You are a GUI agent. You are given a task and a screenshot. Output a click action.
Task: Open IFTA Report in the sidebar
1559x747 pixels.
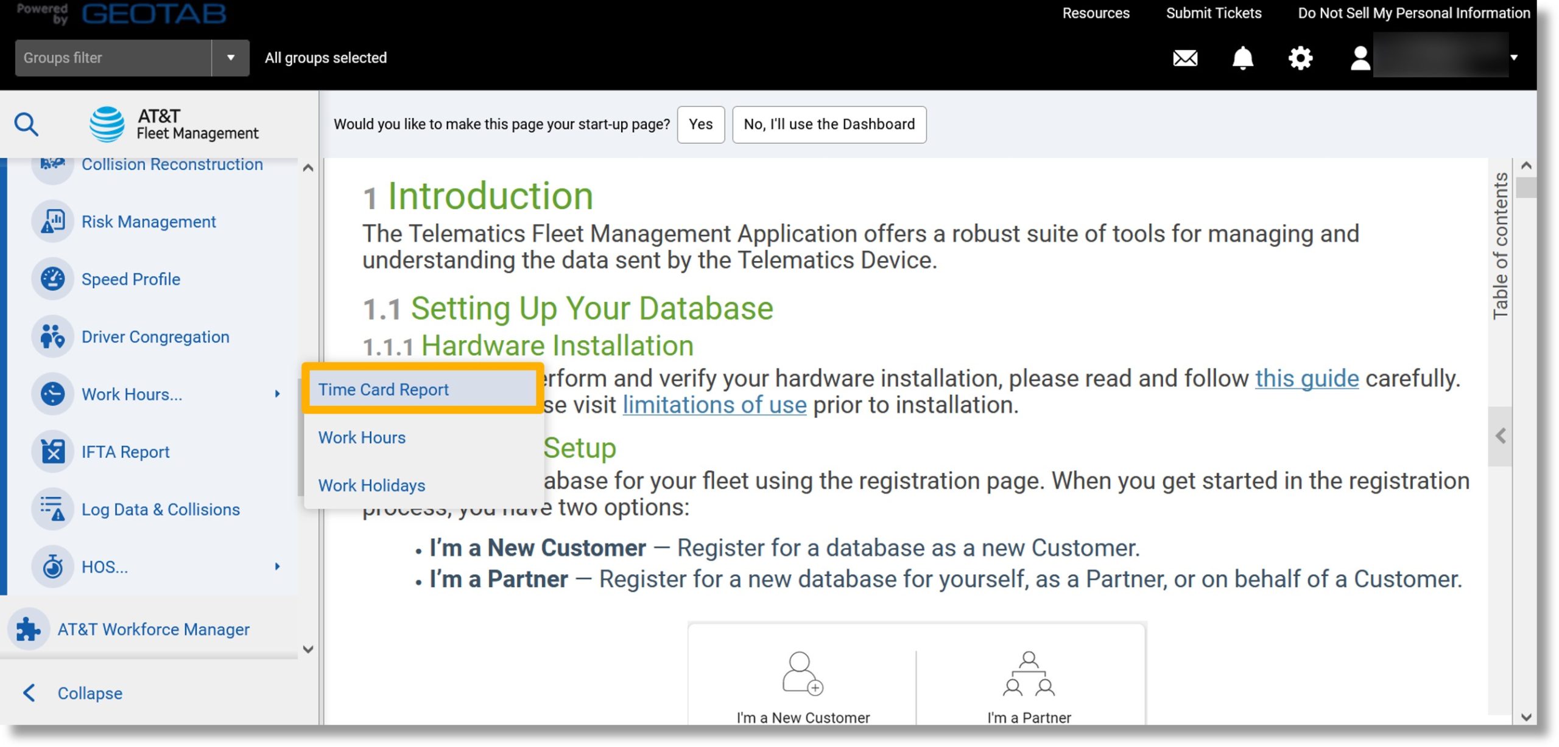[125, 451]
